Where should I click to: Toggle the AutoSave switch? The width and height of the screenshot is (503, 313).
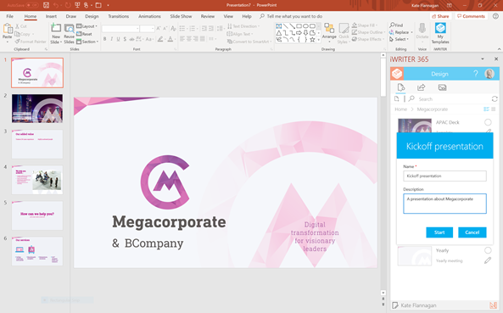pos(32,5)
